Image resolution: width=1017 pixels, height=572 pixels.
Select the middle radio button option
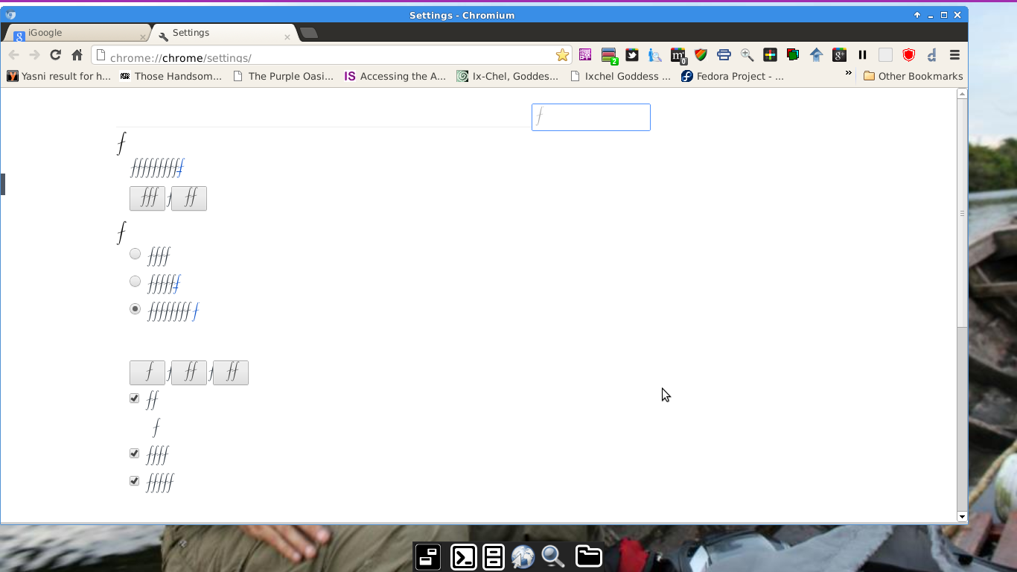pos(135,282)
